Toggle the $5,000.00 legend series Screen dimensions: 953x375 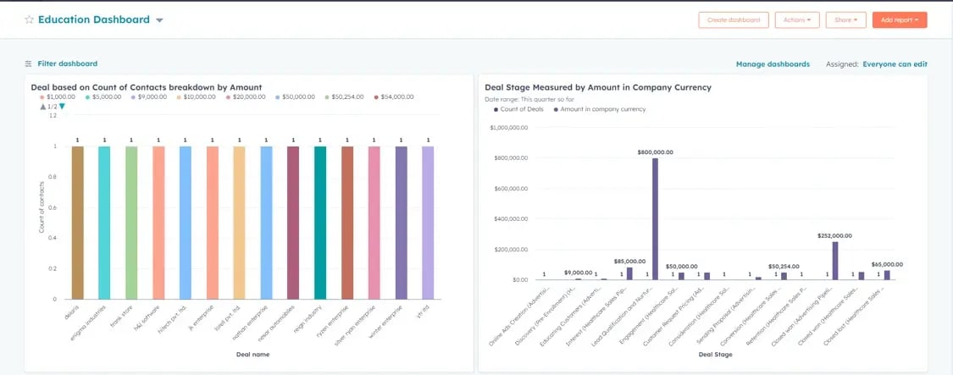coord(104,97)
